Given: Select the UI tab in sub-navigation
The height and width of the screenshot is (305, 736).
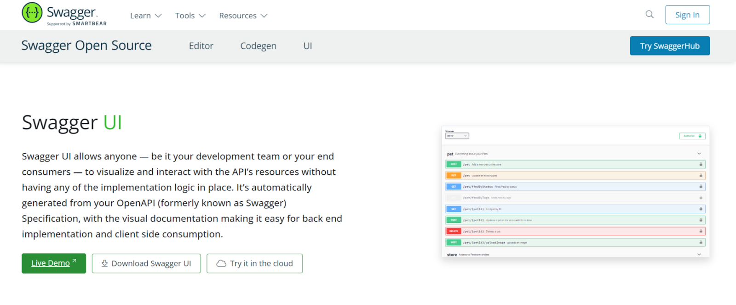Looking at the screenshot, I should click(308, 46).
